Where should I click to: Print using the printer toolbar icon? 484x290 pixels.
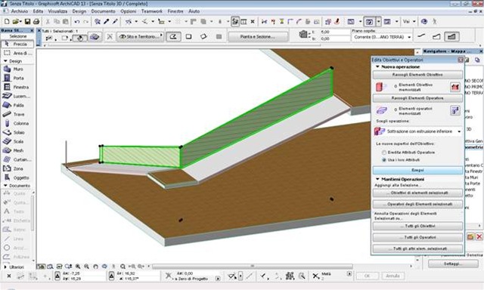[x=36, y=22]
